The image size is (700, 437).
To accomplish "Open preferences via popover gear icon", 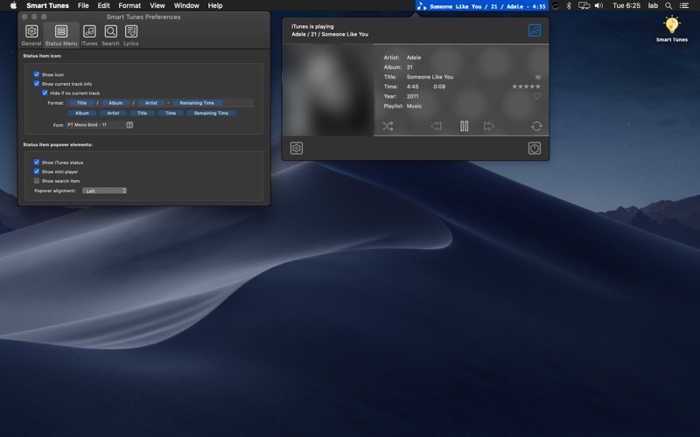I will pos(297,148).
